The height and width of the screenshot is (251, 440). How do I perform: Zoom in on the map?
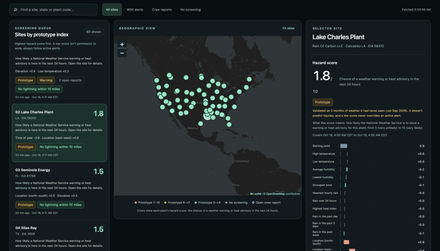coord(122,44)
